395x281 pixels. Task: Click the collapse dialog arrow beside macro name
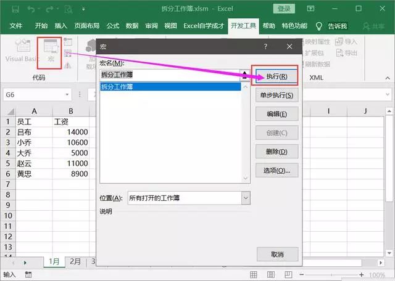coord(244,75)
